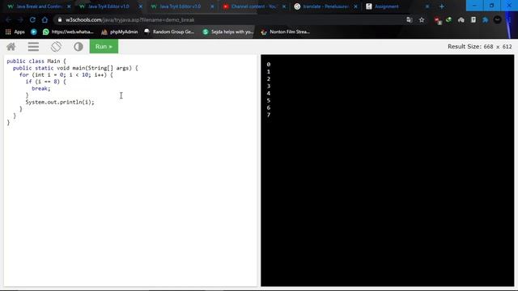This screenshot has height=291, width=518.
Task: Close the Java Tryit Editor v1.0 tab
Action: (x=141, y=6)
